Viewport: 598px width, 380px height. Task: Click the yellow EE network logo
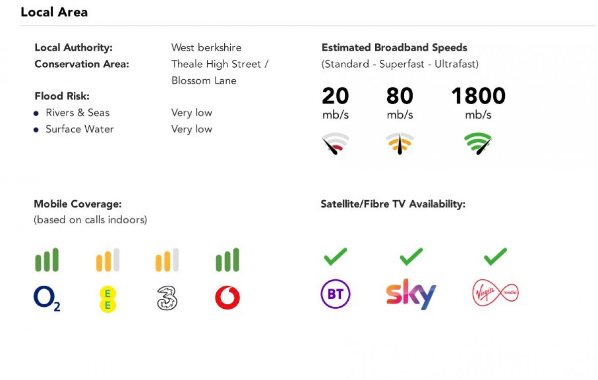point(107,299)
